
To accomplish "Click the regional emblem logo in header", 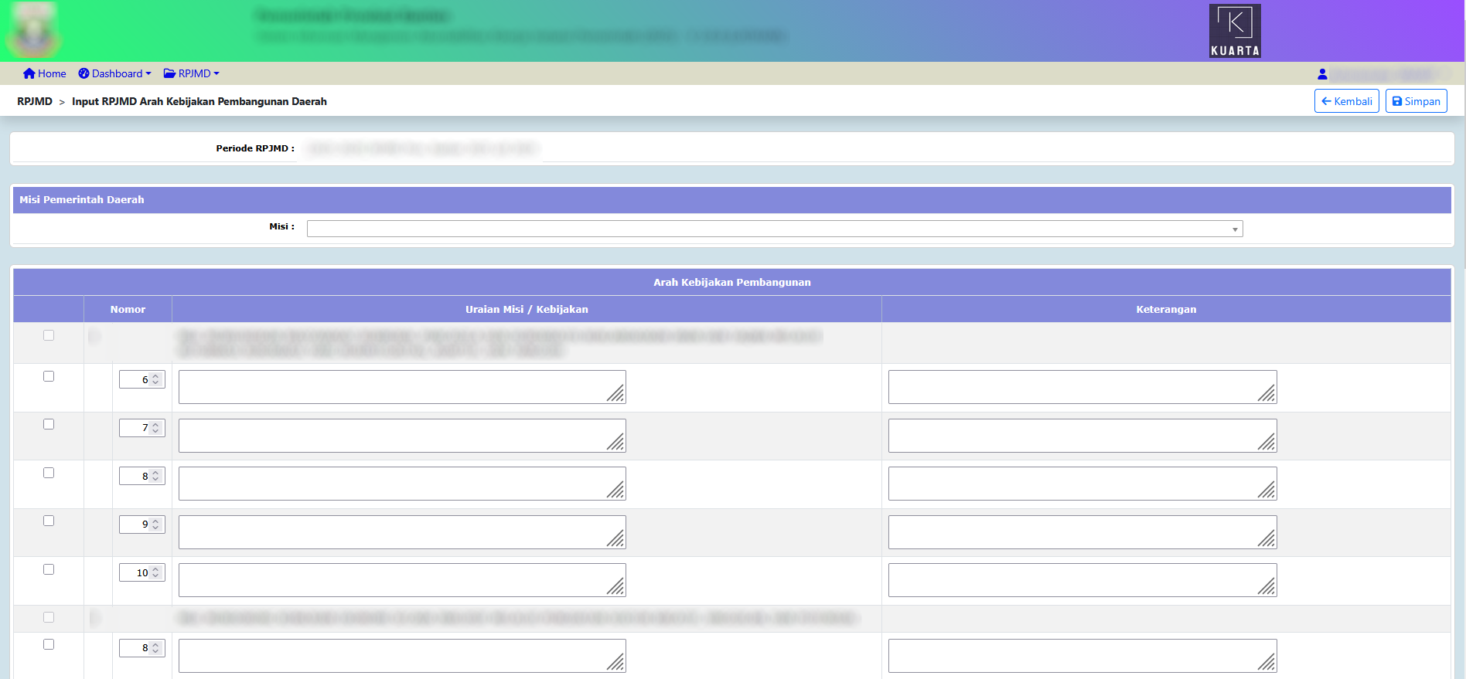I will tap(32, 31).
